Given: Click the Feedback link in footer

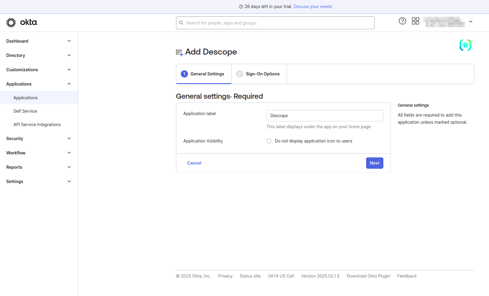Looking at the screenshot, I should [407, 276].
